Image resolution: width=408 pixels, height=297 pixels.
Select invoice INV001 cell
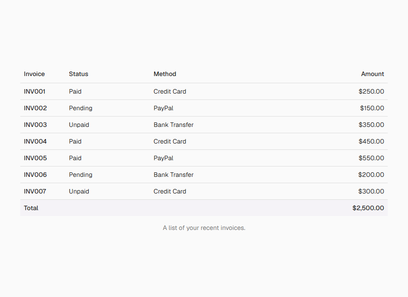pyautogui.click(x=35, y=91)
